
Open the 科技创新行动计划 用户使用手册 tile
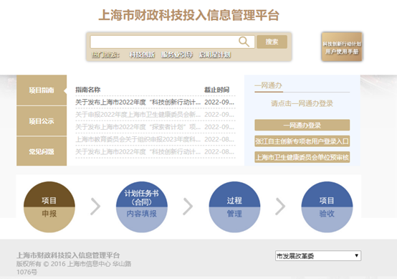(342, 47)
